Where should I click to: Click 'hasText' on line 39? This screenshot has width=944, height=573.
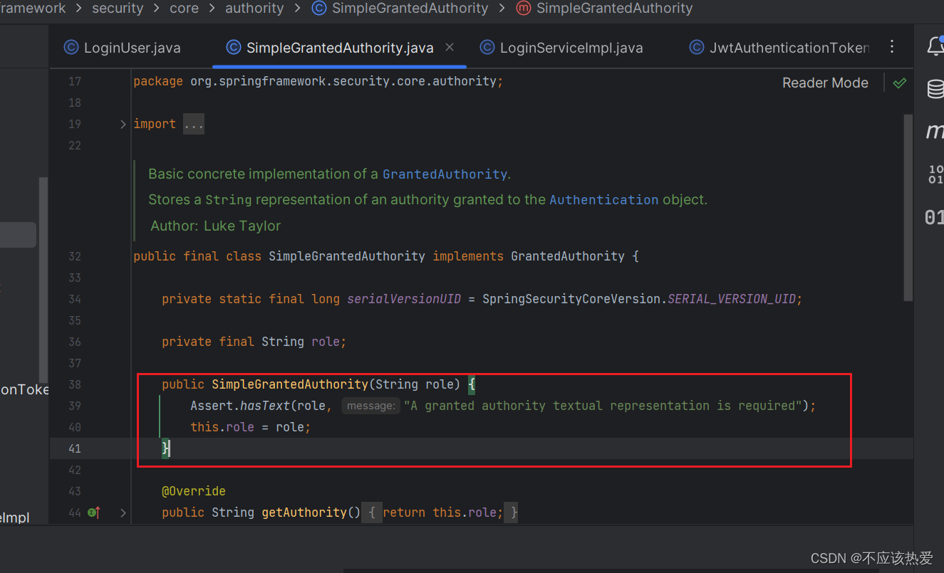pyautogui.click(x=265, y=406)
